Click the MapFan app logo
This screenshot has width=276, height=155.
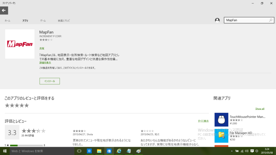(x=20, y=44)
